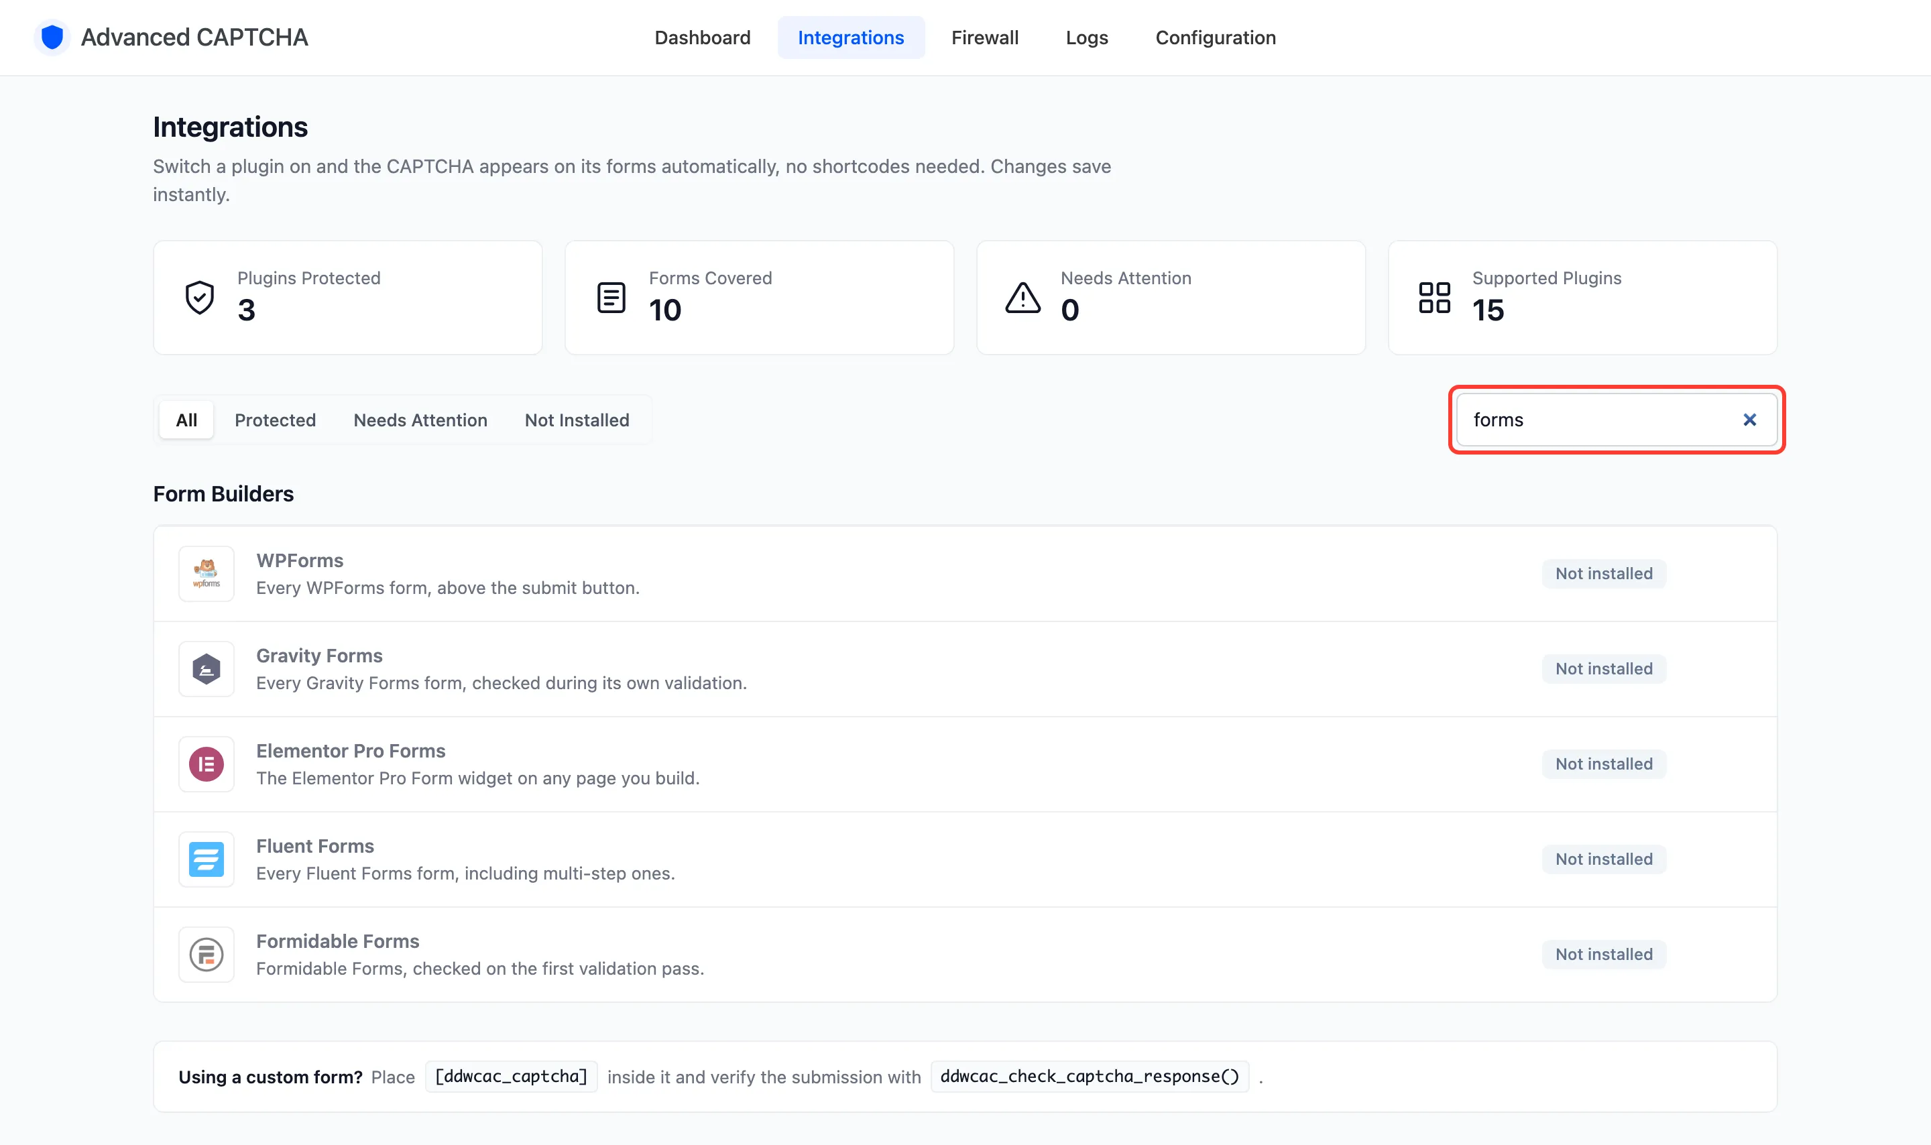Filter by Protected plugins
The image size is (1931, 1145).
(276, 420)
